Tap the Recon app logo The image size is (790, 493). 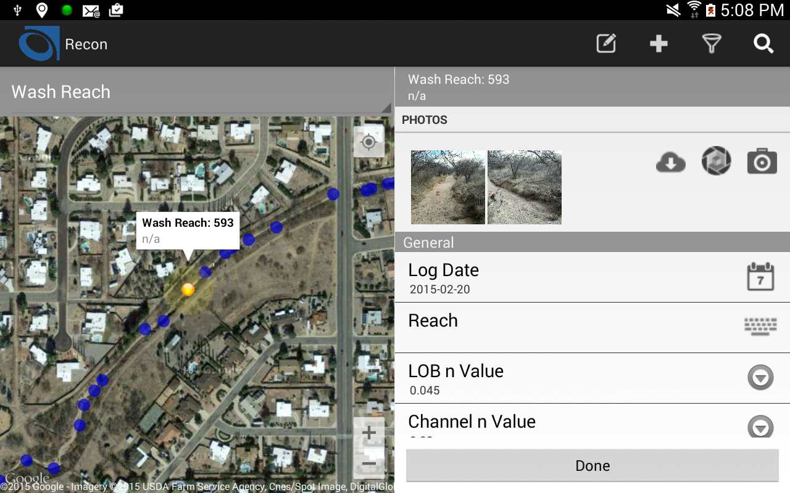(39, 44)
